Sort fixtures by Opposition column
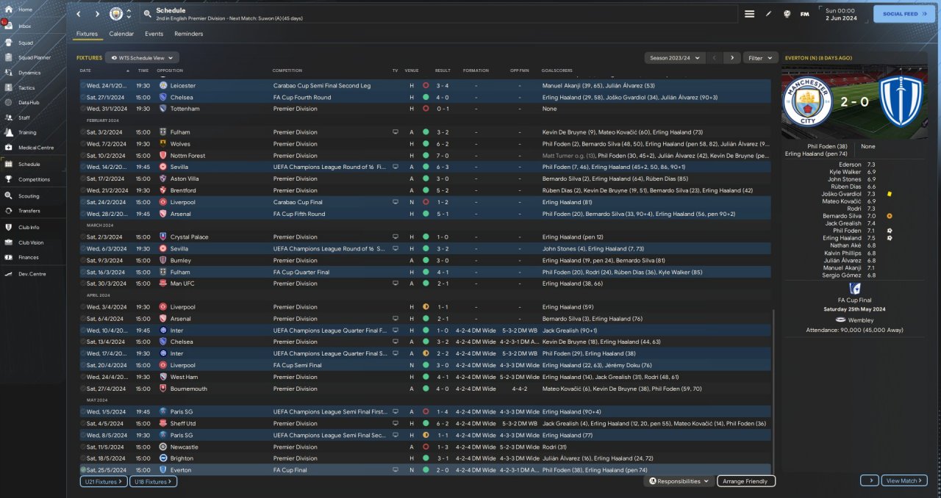Image resolution: width=941 pixels, height=498 pixels. click(x=170, y=71)
